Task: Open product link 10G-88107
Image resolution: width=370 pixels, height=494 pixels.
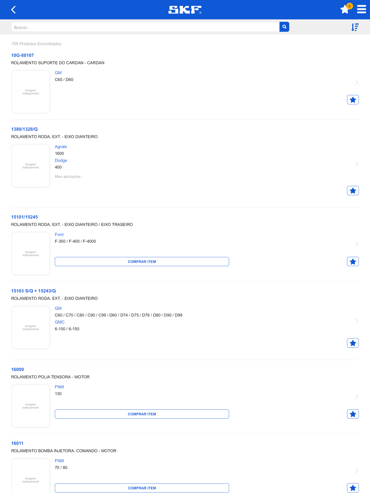Action: point(23,56)
